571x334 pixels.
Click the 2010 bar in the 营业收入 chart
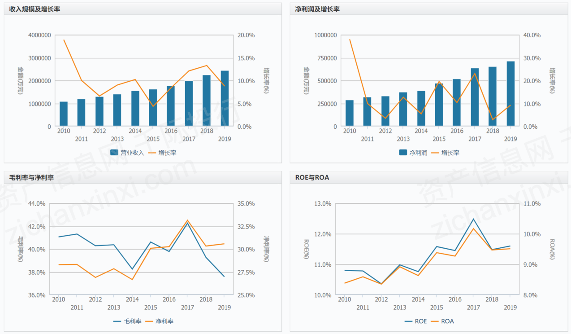click(64, 114)
